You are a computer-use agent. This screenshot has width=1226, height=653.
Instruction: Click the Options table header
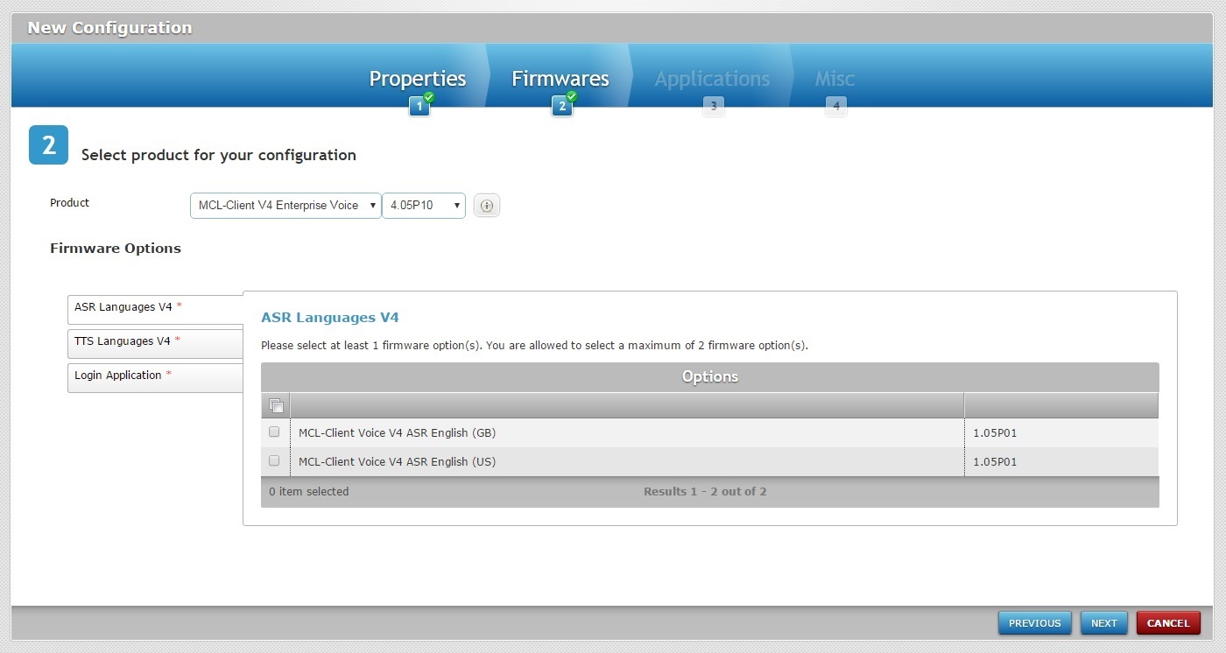pyautogui.click(x=710, y=377)
